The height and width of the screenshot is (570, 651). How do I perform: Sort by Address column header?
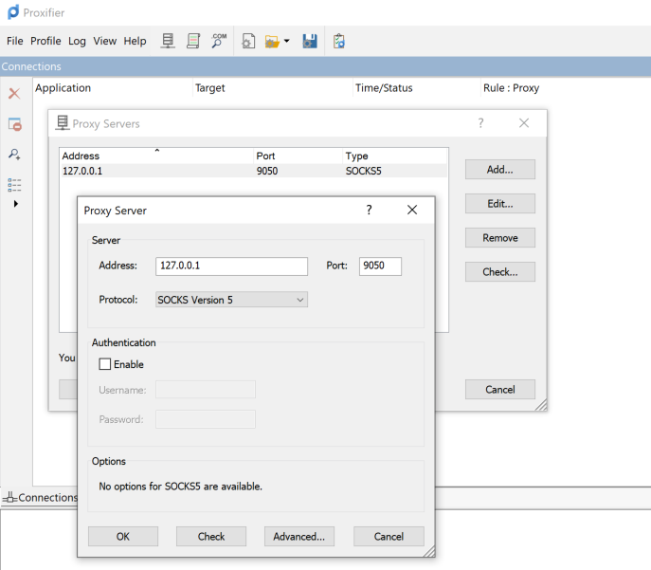point(156,156)
